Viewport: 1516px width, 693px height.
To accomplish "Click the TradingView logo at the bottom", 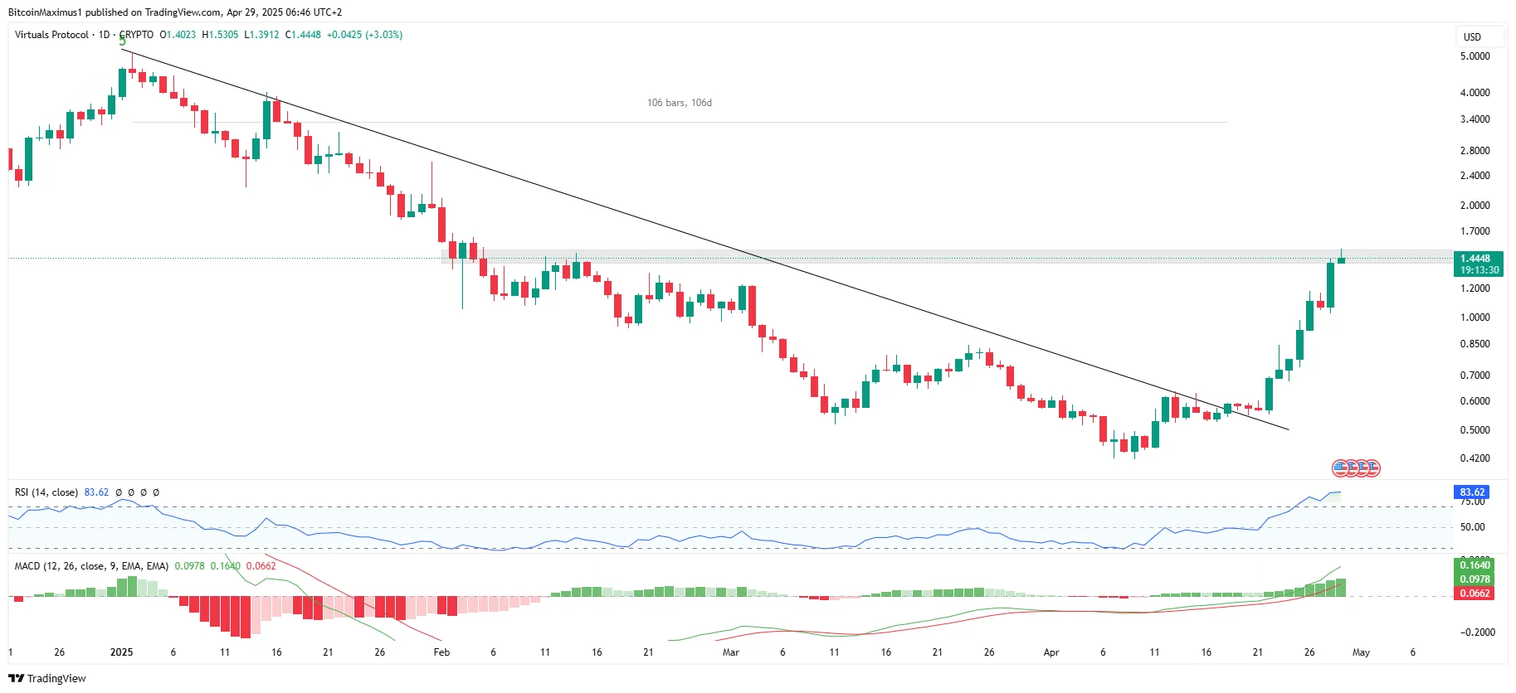I will [47, 678].
